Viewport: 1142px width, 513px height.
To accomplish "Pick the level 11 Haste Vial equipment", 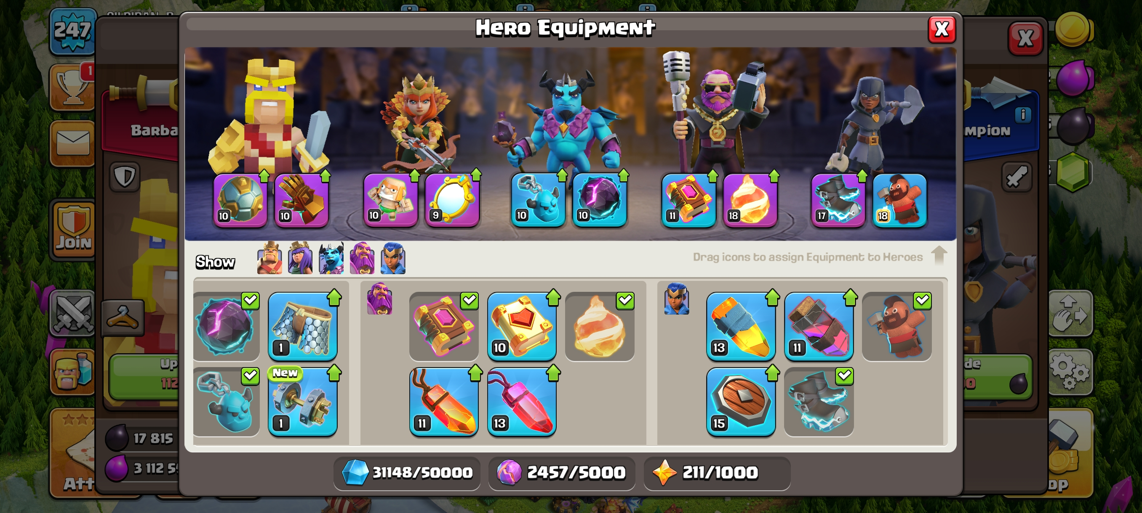I will point(819,326).
